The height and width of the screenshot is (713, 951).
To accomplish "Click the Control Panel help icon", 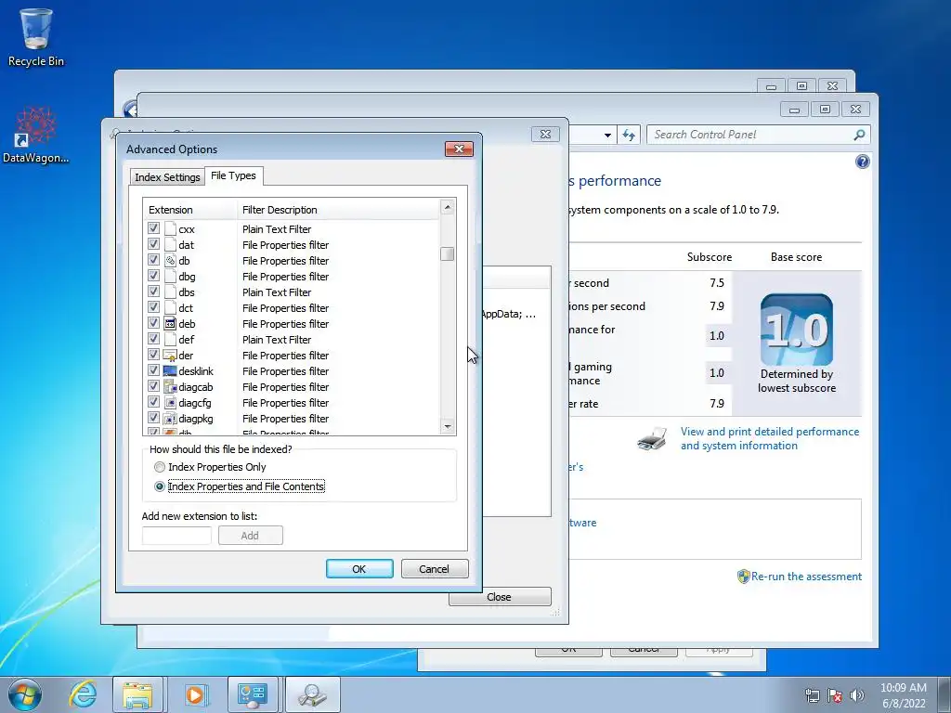I will [x=863, y=162].
